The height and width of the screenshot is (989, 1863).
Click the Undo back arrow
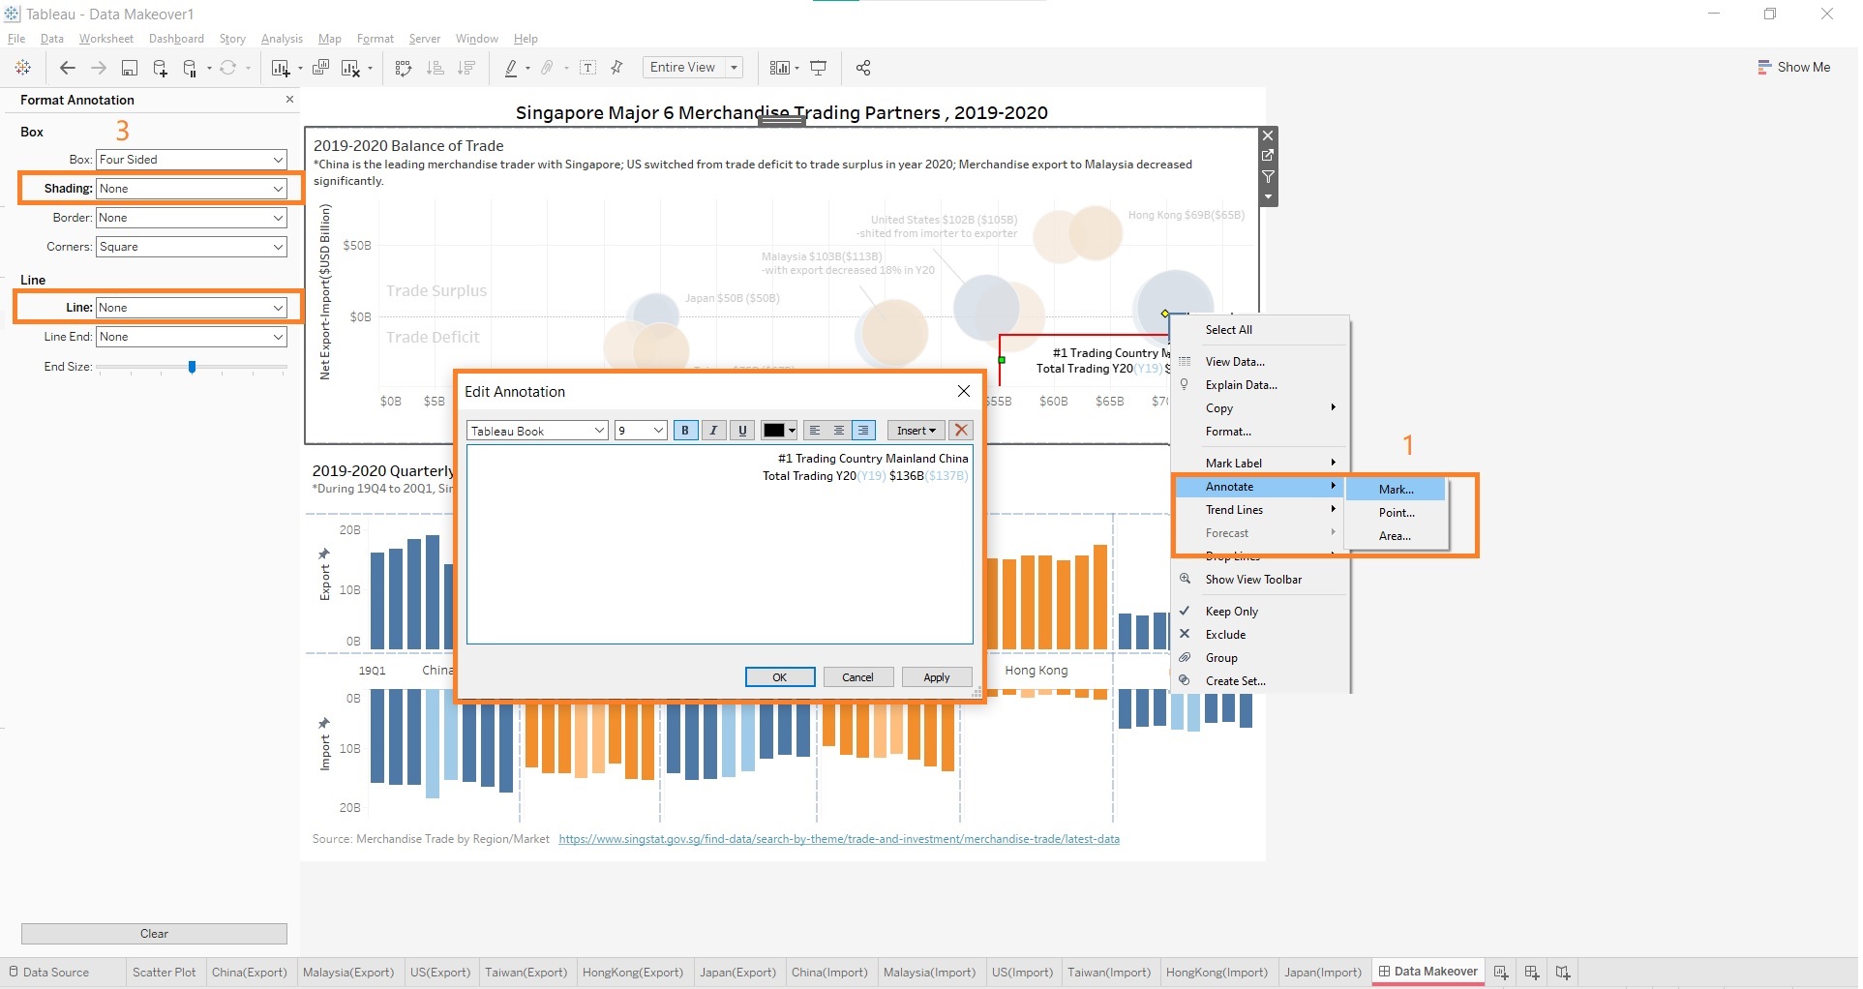tap(67, 68)
